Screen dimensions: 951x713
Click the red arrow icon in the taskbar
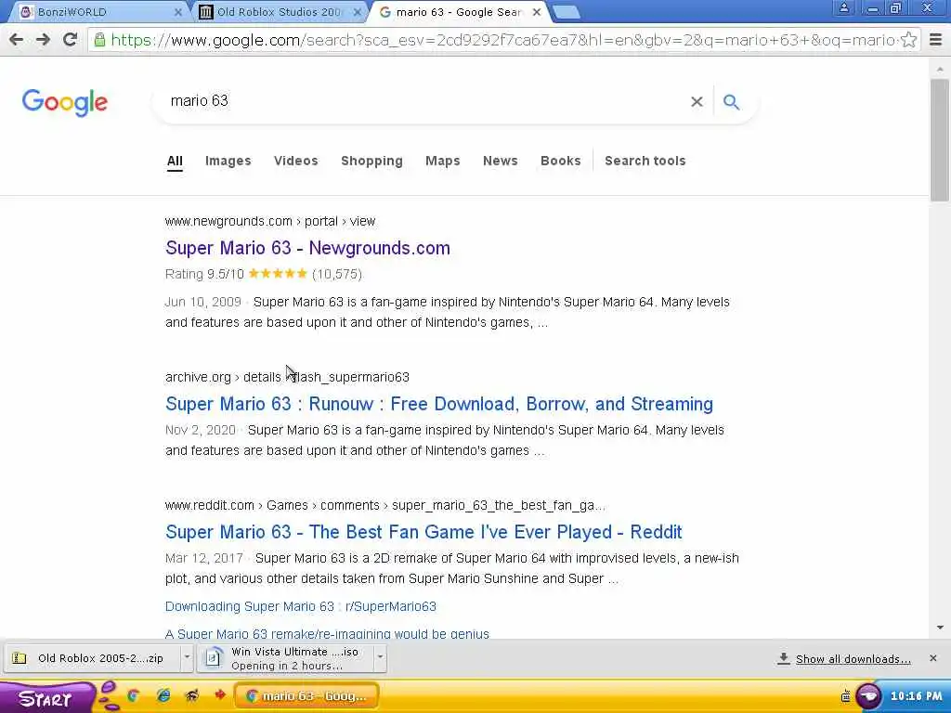pyautogui.click(x=219, y=694)
